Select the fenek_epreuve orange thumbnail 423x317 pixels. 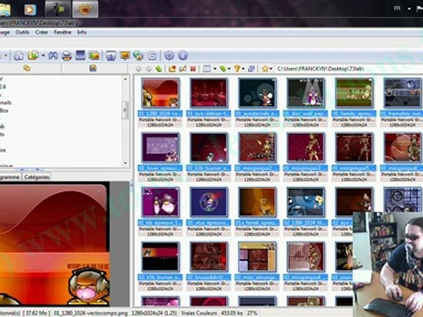[257, 202]
